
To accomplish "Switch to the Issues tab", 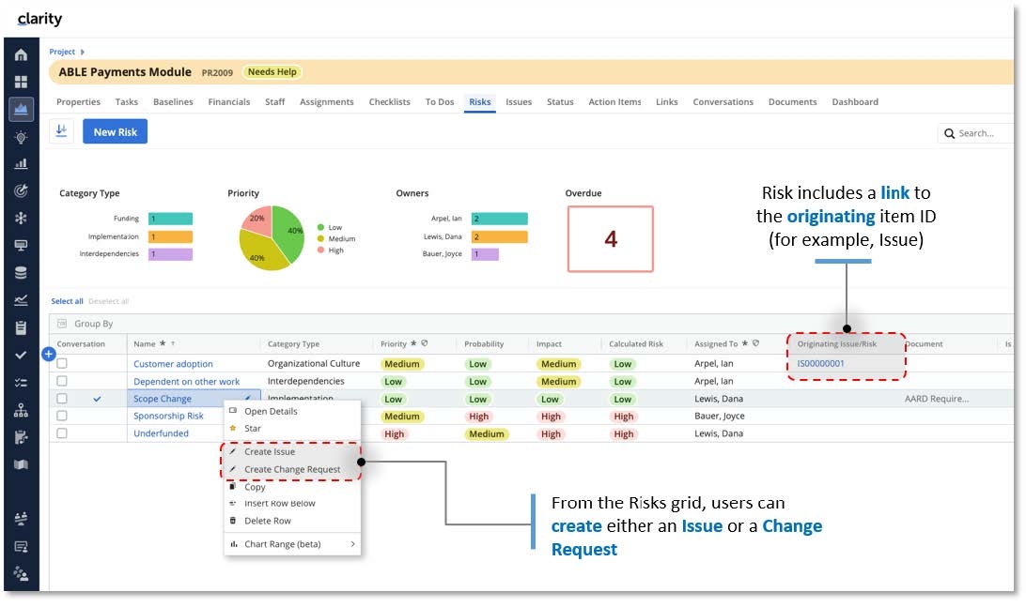I will [x=519, y=102].
